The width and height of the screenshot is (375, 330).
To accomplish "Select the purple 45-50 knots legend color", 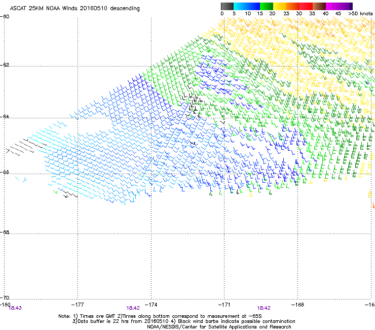I will click(346, 6).
